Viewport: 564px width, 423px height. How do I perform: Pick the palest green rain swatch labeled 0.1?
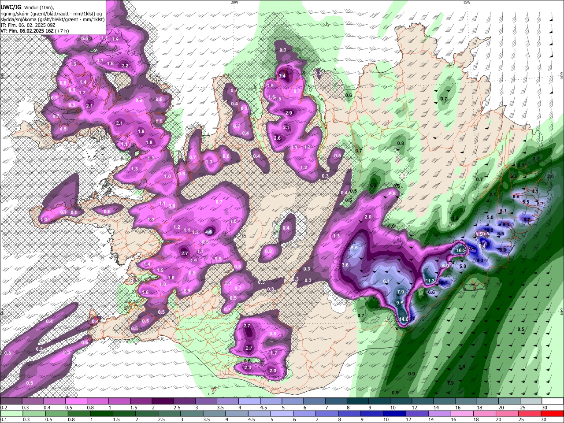[x=11, y=413]
